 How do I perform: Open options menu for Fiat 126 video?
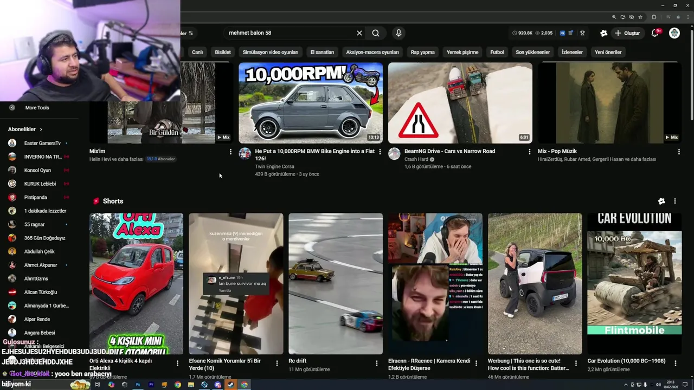(x=380, y=152)
